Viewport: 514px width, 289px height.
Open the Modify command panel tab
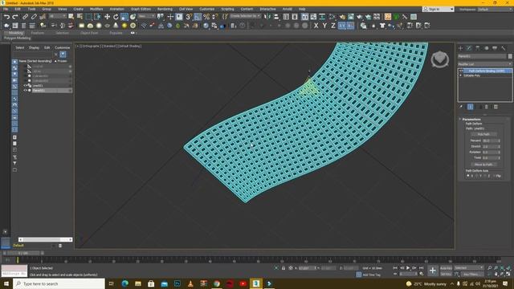469,48
